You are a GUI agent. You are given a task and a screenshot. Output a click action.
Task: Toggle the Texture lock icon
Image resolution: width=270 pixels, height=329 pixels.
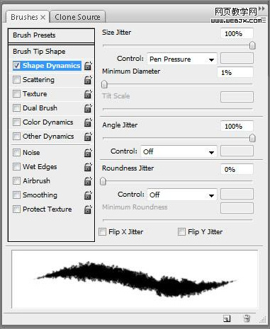pyautogui.click(x=88, y=94)
